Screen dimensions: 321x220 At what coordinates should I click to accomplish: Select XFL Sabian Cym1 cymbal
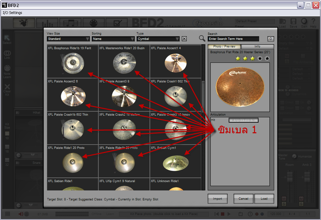click(176, 161)
